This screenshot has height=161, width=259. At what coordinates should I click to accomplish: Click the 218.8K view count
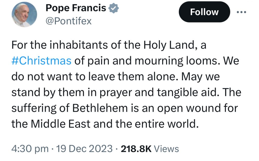click(136, 149)
